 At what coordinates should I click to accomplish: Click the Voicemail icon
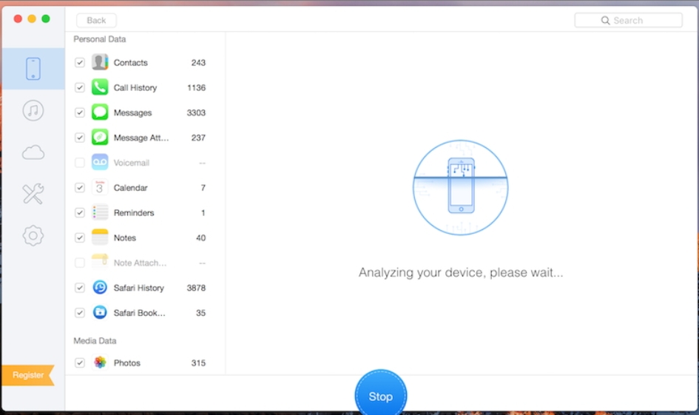click(100, 162)
